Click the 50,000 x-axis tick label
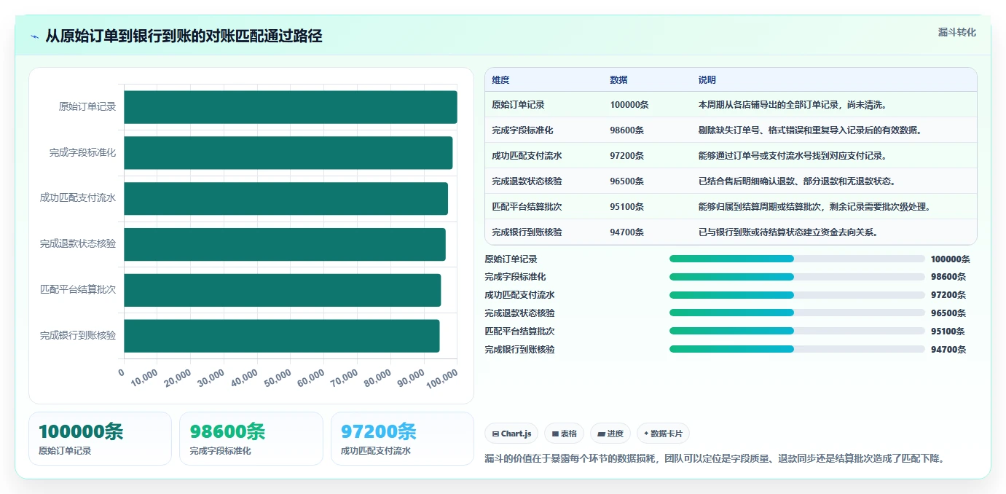The height and width of the screenshot is (494, 1006). (x=276, y=377)
